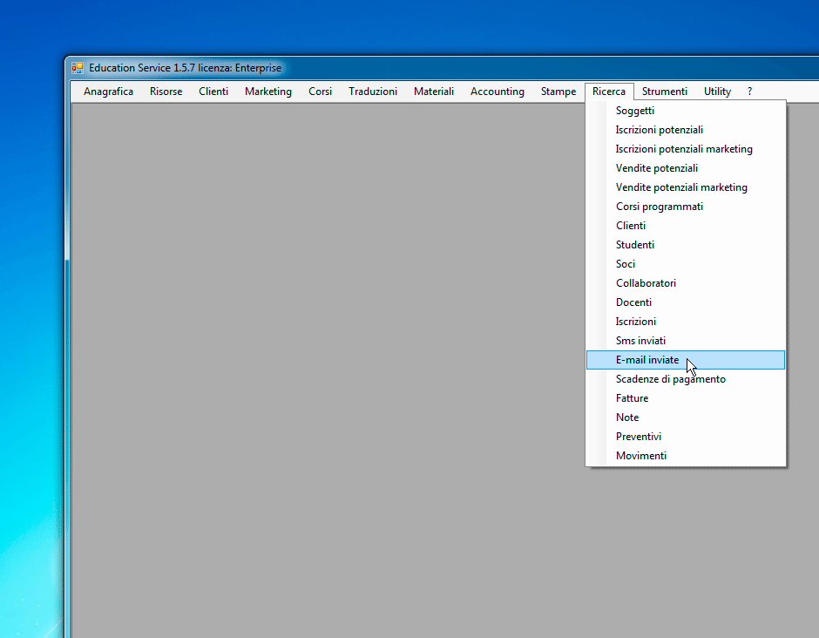This screenshot has width=819, height=638.
Task: Select Clienti in the Ricerca dropdown
Action: pos(686,226)
